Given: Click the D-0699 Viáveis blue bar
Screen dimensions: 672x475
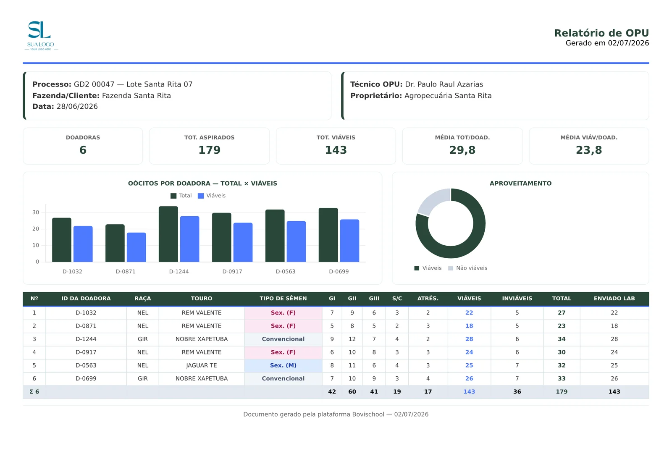Looking at the screenshot, I should point(349,241).
